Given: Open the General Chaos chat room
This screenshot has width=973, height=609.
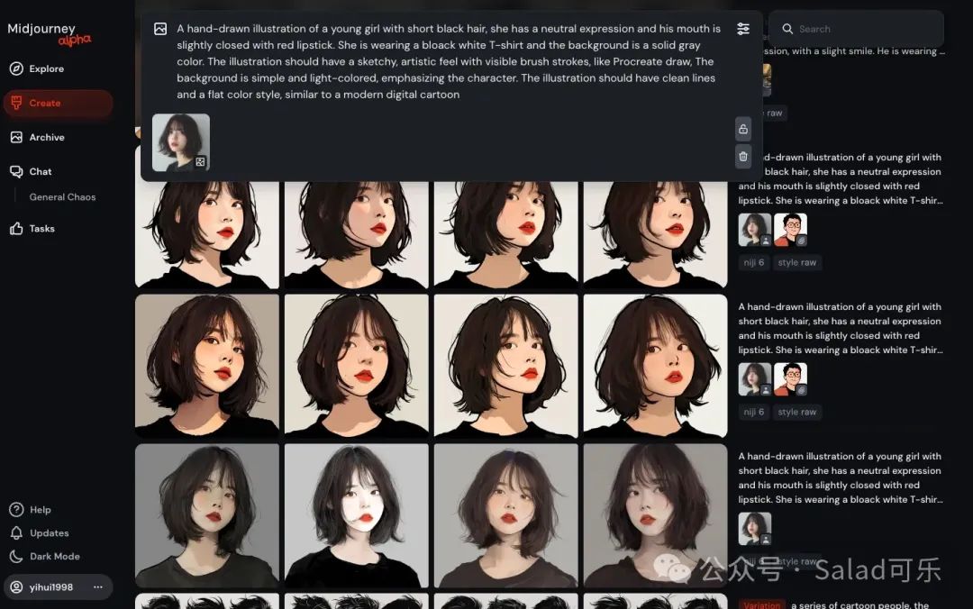Looking at the screenshot, I should (62, 196).
